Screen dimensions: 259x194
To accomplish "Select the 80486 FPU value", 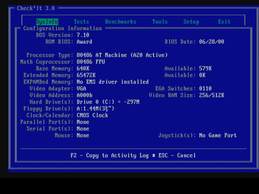I will click(x=91, y=62).
